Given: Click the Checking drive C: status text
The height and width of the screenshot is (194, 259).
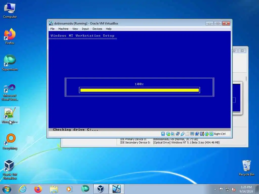Looking at the screenshot, I should pos(75,130).
